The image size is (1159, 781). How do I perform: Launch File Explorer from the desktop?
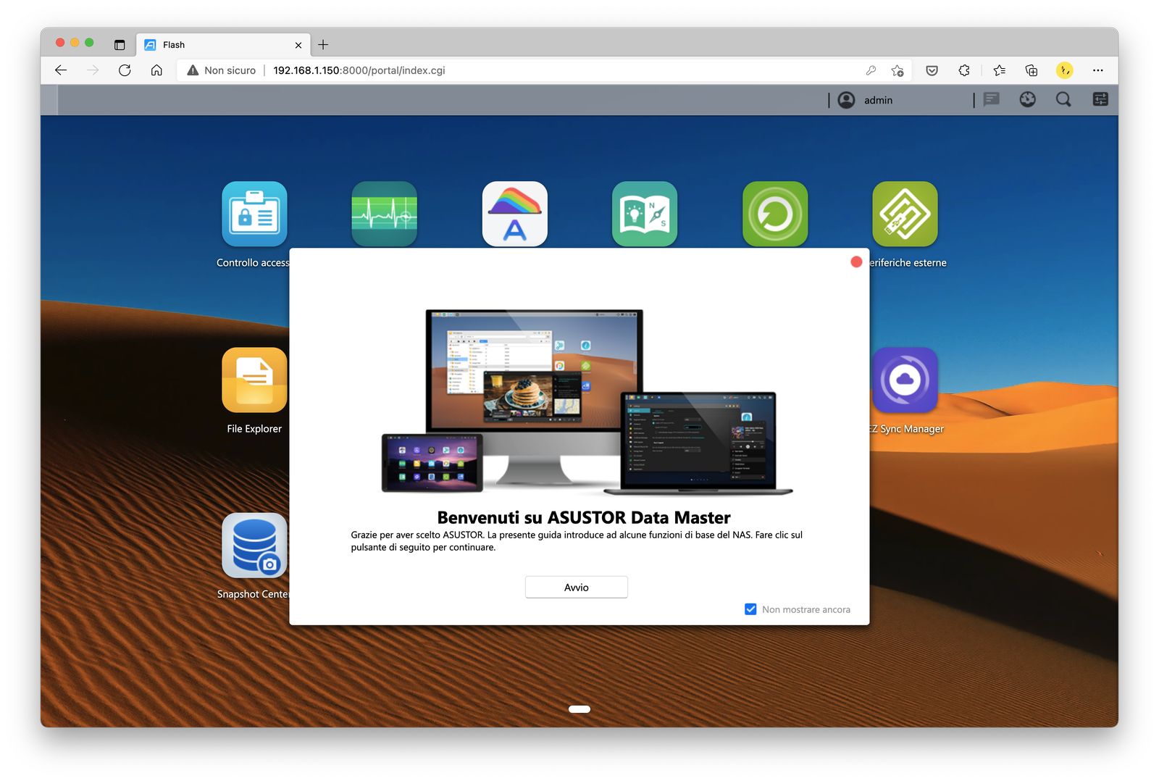point(254,380)
